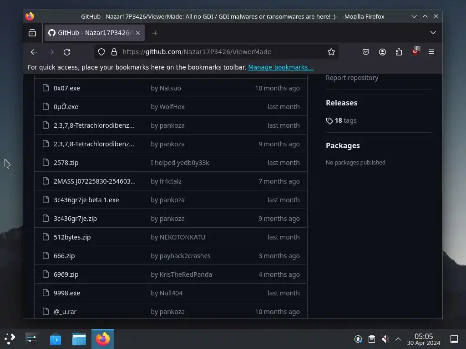Open file 6969.zip
This screenshot has height=349, width=466.
pyautogui.click(x=66, y=274)
